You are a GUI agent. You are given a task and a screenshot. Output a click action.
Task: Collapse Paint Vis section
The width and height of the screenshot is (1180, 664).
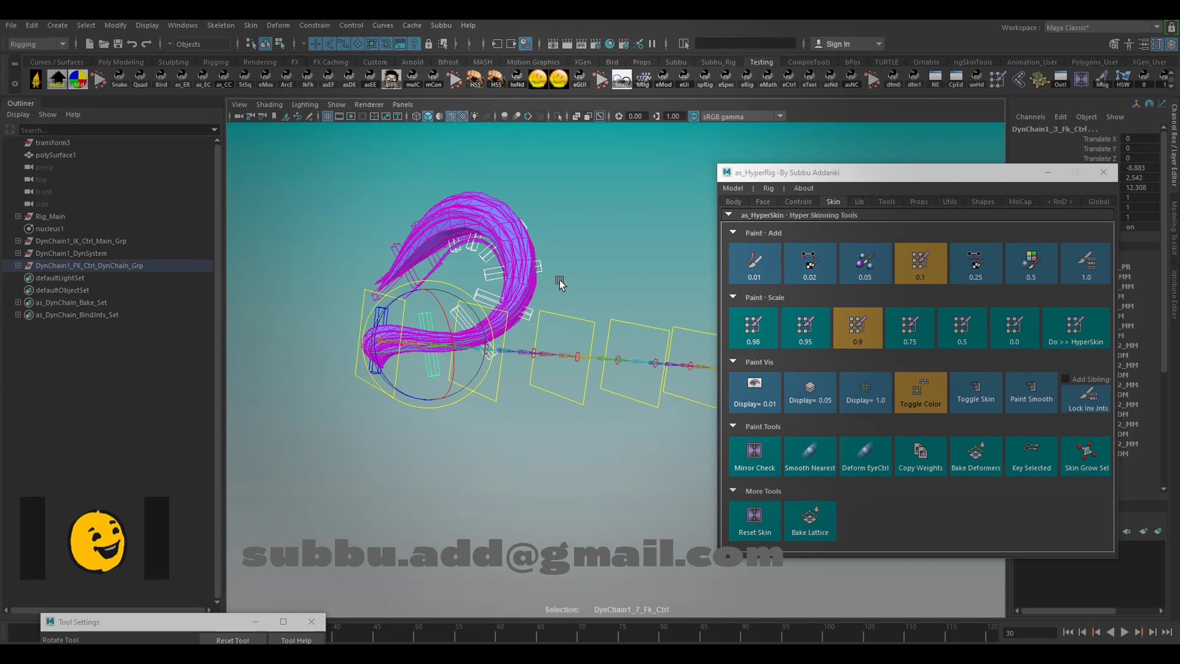pos(733,361)
